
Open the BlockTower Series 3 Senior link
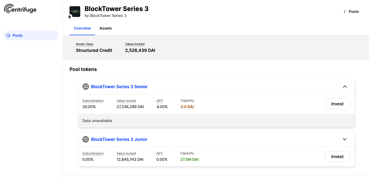(119, 87)
